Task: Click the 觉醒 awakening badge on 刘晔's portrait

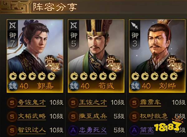Action: 175,63
